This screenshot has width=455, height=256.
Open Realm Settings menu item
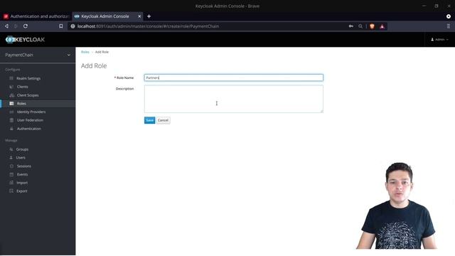point(28,78)
